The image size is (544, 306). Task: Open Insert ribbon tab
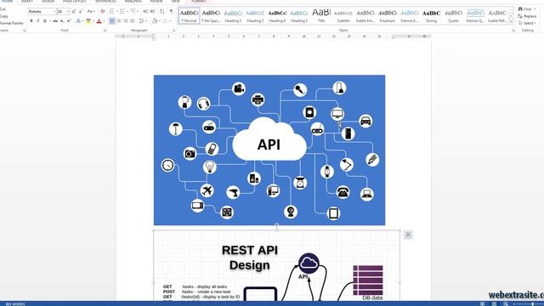27,2
